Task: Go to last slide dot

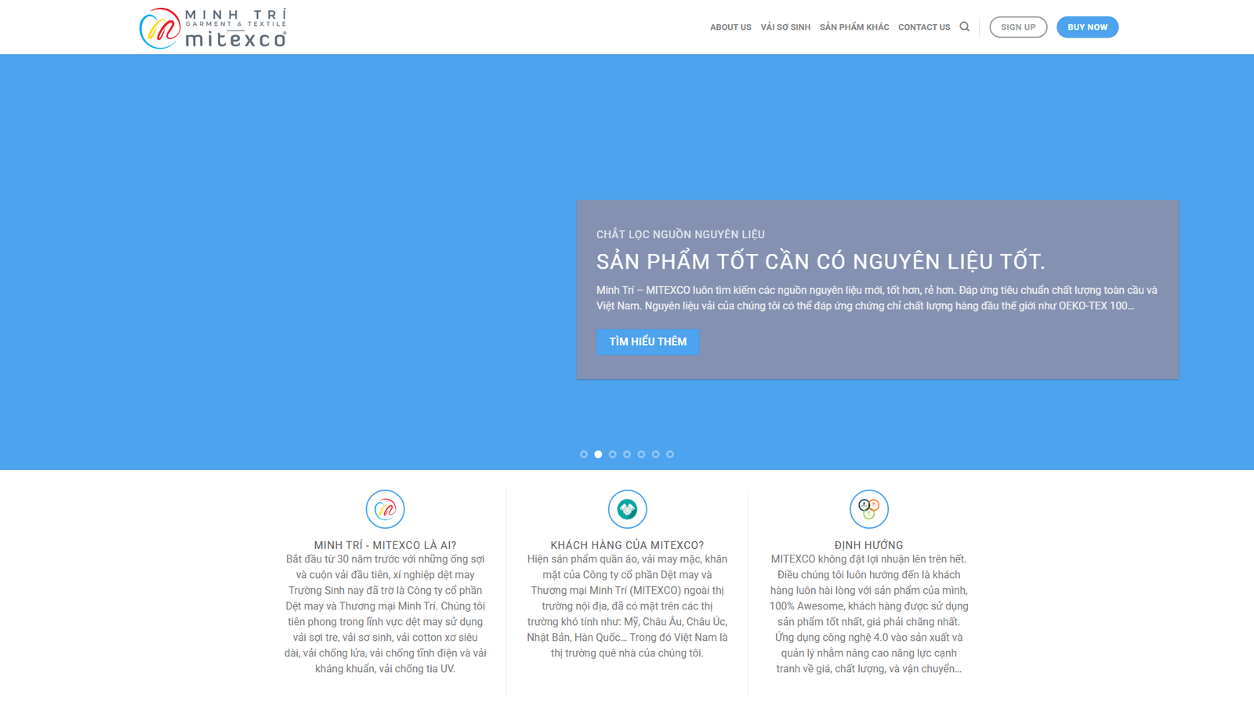Action: coord(670,454)
